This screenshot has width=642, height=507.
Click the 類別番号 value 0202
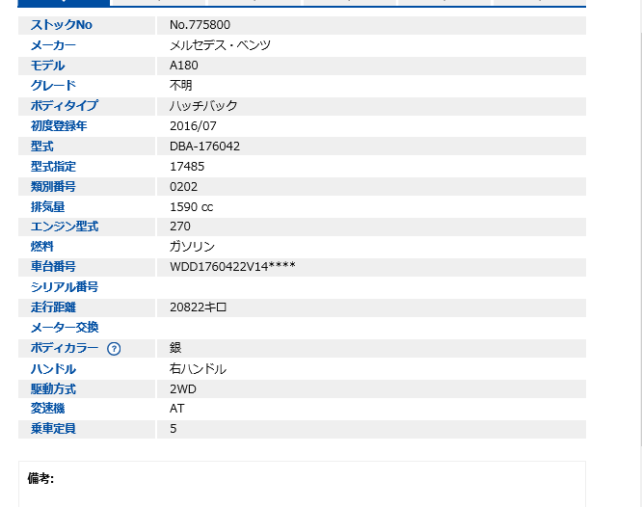click(x=183, y=187)
